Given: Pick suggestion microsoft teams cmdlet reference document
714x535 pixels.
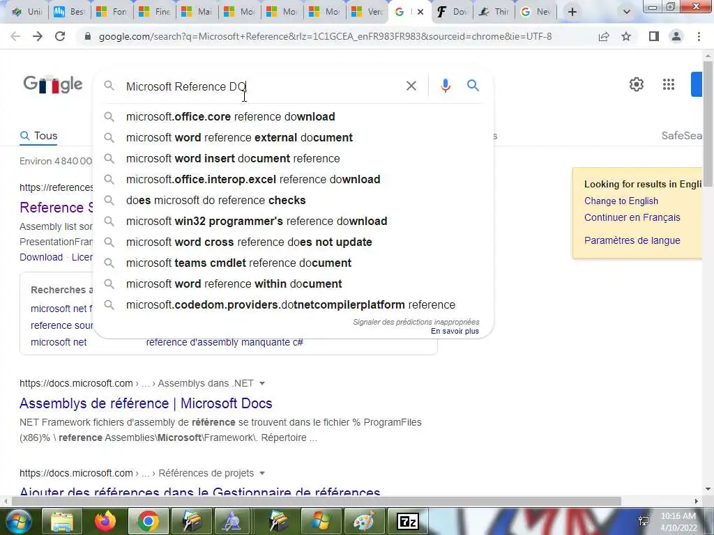Looking at the screenshot, I should click(x=294, y=263).
